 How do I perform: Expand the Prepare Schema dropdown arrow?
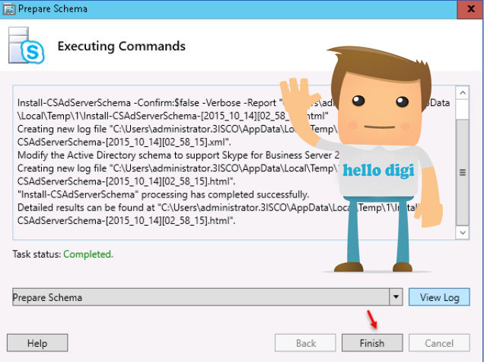[396, 297]
